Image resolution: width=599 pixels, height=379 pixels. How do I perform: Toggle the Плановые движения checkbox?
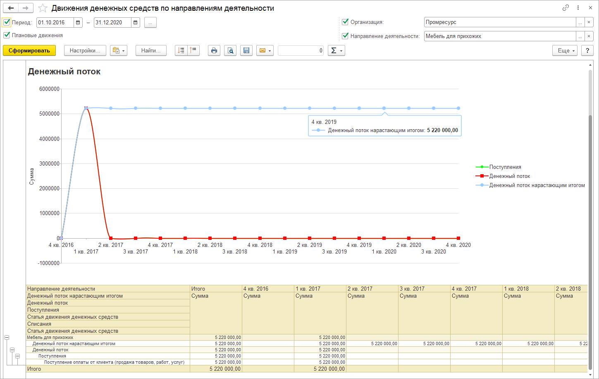(7, 36)
